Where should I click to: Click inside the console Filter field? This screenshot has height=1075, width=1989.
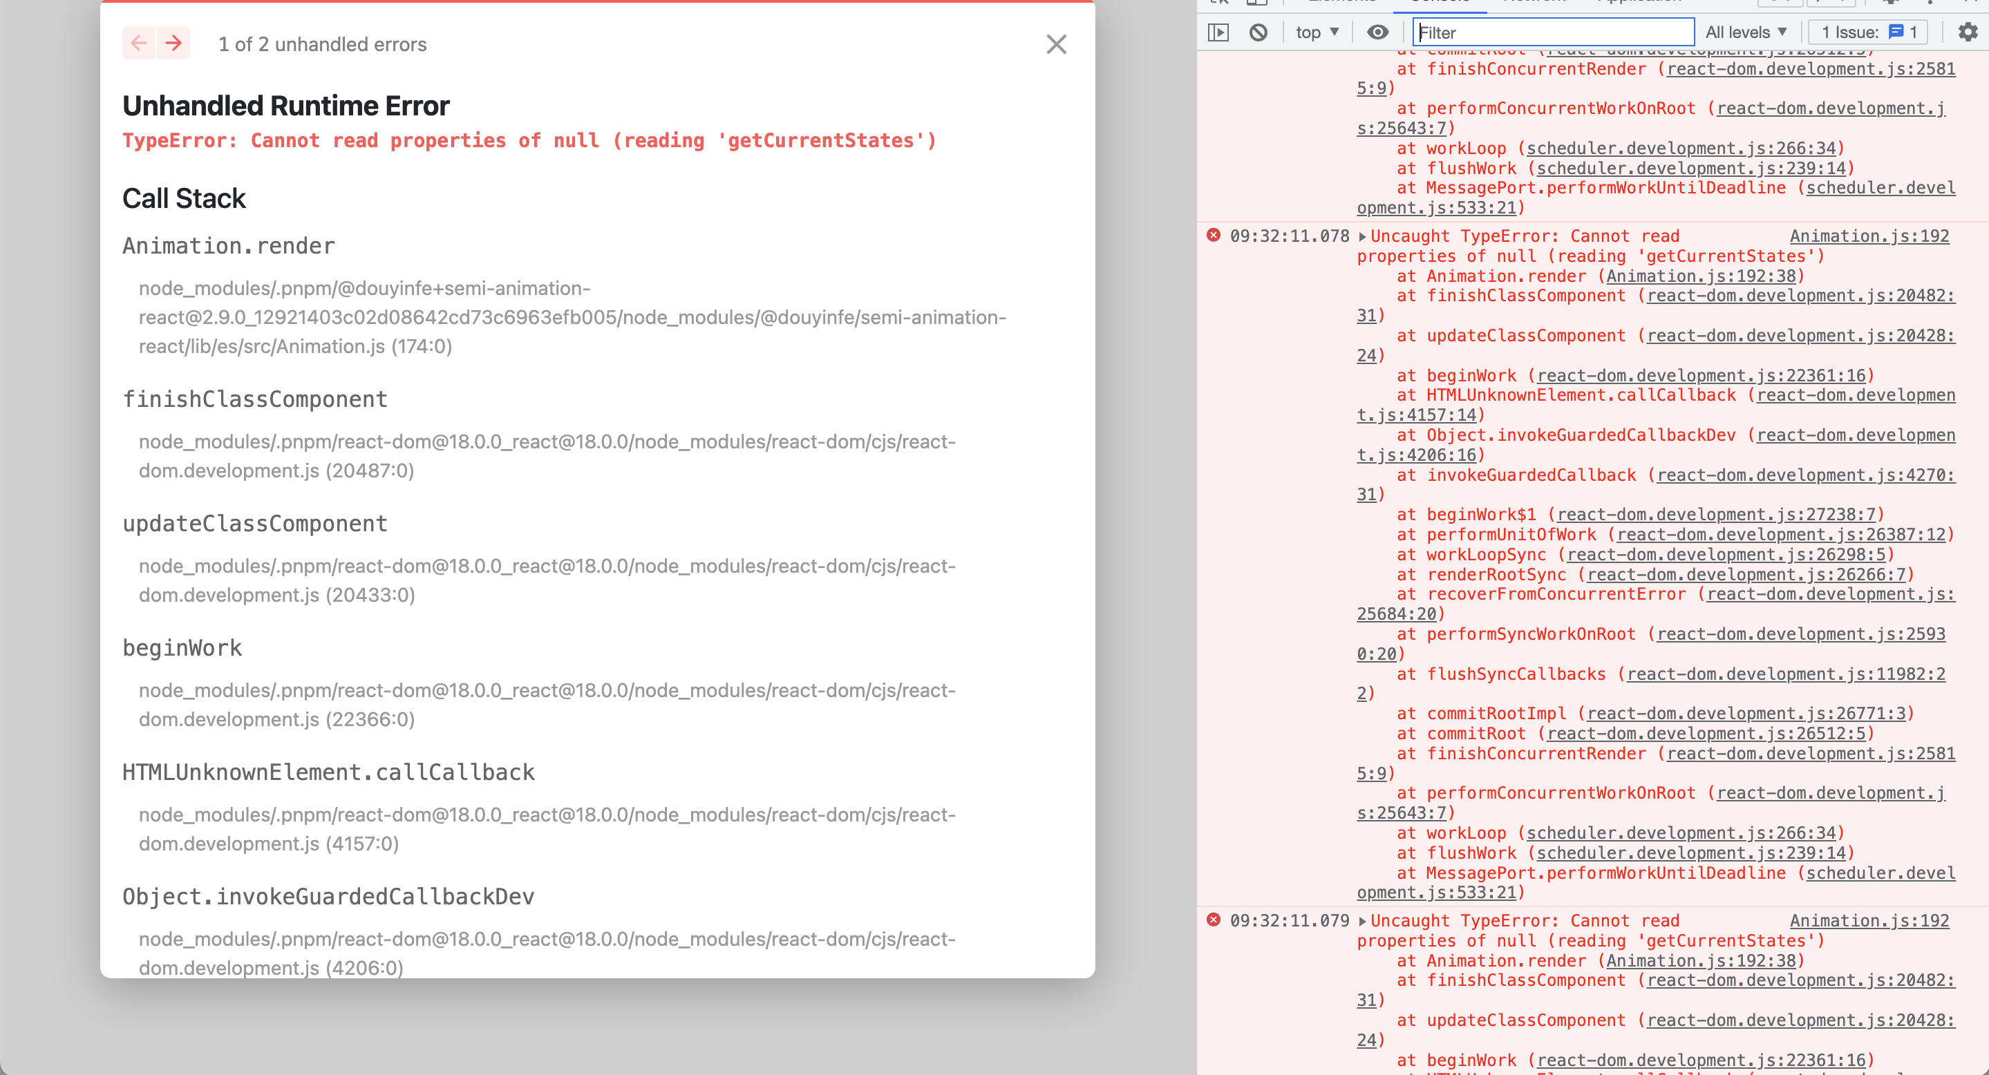click(x=1552, y=32)
